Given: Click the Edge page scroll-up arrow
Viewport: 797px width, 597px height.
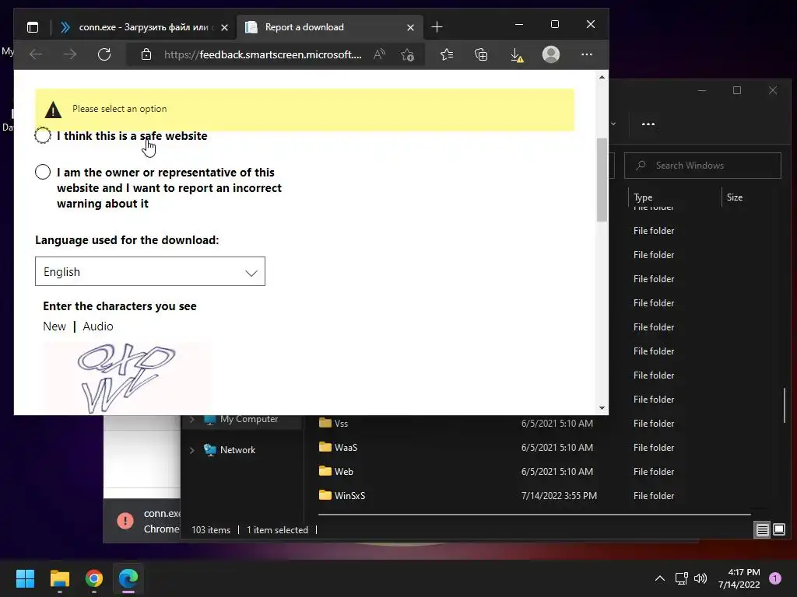Looking at the screenshot, I should [x=602, y=77].
